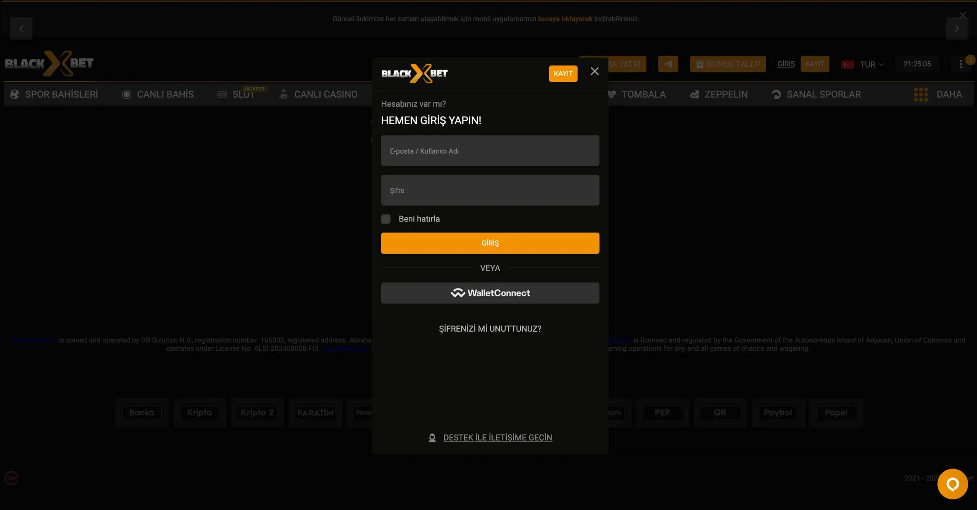This screenshot has height=510, width=977.
Task: Go to previous announcement with left arrow
Action: click(x=21, y=29)
